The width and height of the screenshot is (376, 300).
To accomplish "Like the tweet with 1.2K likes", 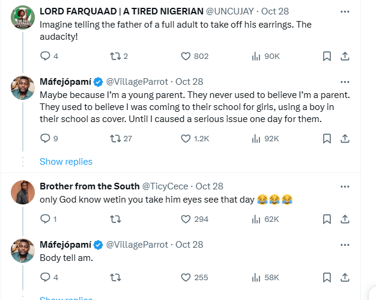I will (186, 138).
